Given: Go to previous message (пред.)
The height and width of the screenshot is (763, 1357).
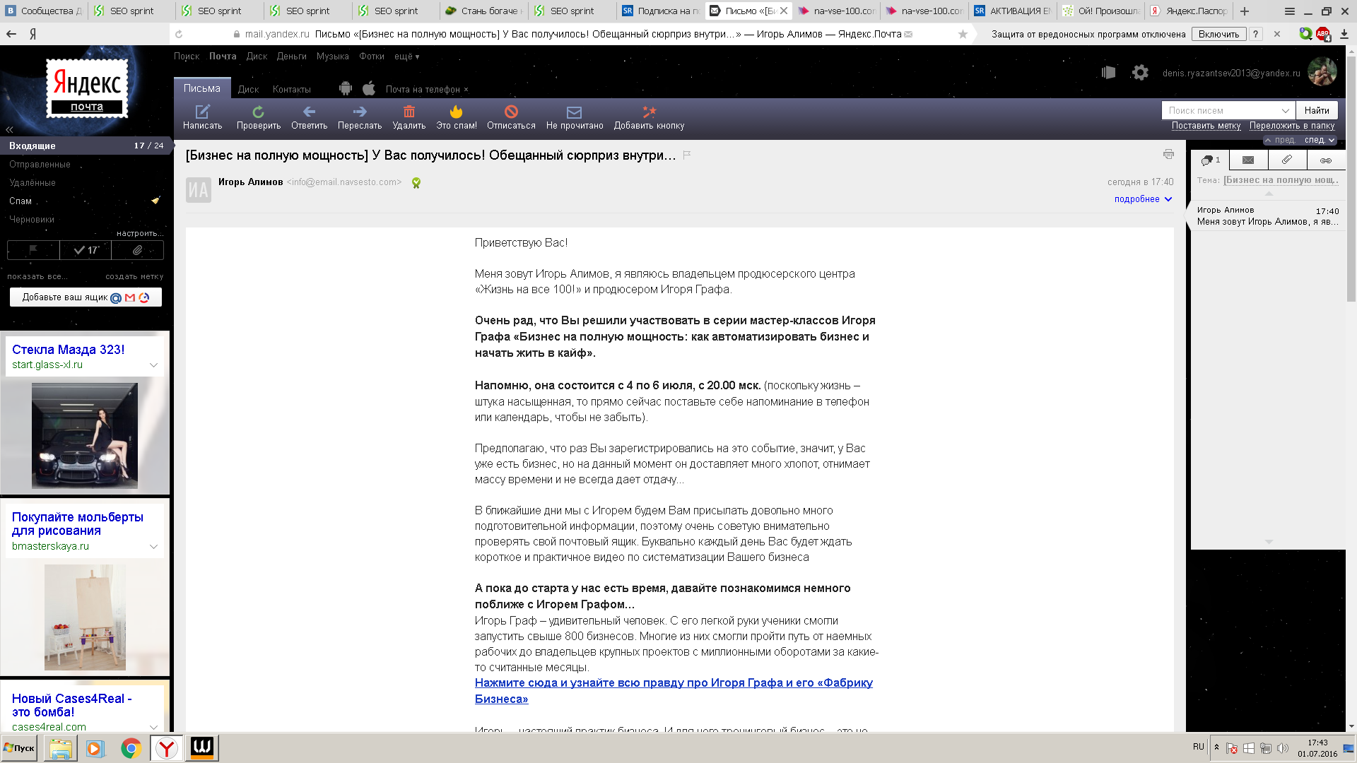Looking at the screenshot, I should pyautogui.click(x=1280, y=140).
